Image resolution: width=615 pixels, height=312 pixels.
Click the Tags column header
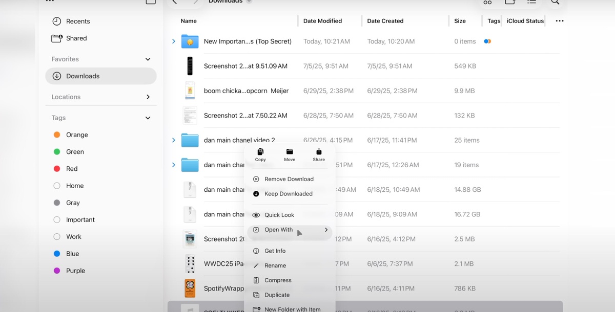point(494,21)
